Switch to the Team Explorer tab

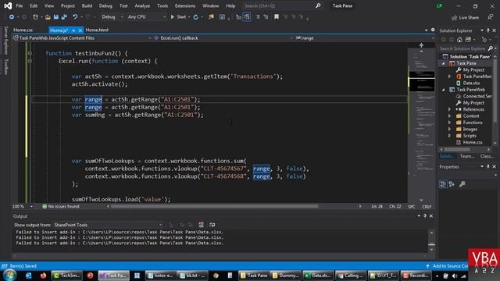point(467,156)
